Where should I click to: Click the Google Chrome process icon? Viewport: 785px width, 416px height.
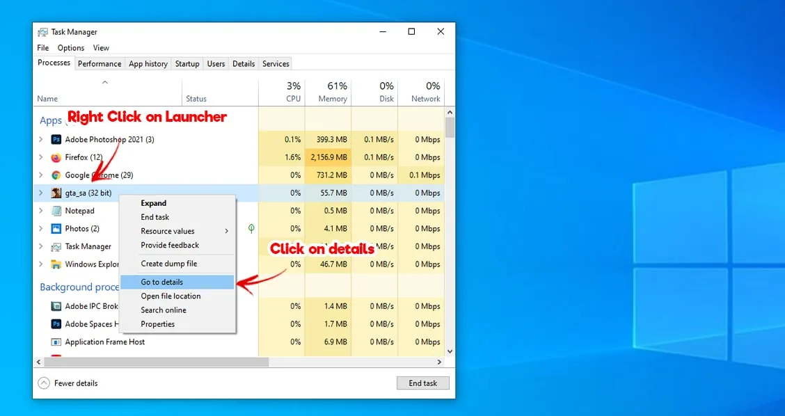[x=56, y=175]
